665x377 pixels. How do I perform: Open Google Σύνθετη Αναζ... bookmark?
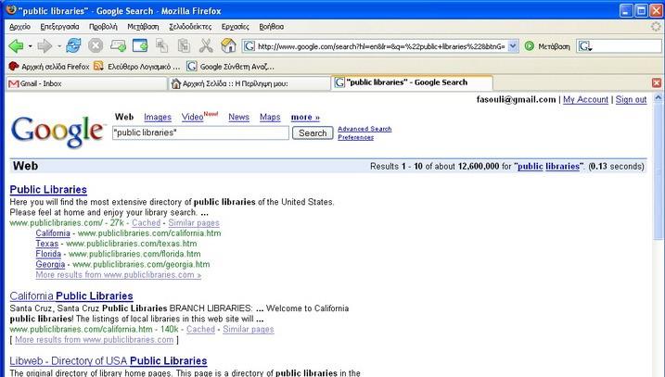pos(230,67)
